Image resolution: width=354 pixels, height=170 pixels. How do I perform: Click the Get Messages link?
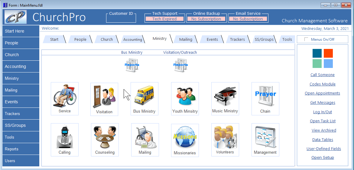(x=322, y=103)
